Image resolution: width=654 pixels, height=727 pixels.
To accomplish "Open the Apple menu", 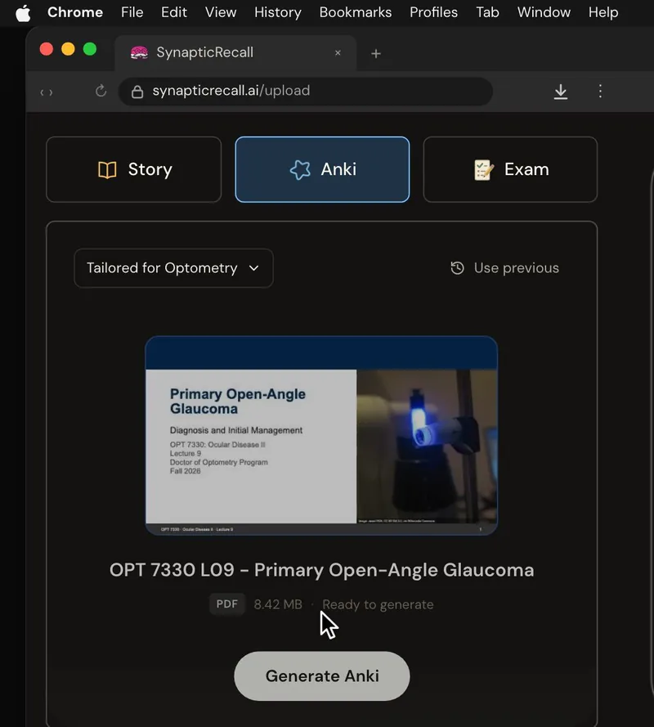I will (23, 13).
